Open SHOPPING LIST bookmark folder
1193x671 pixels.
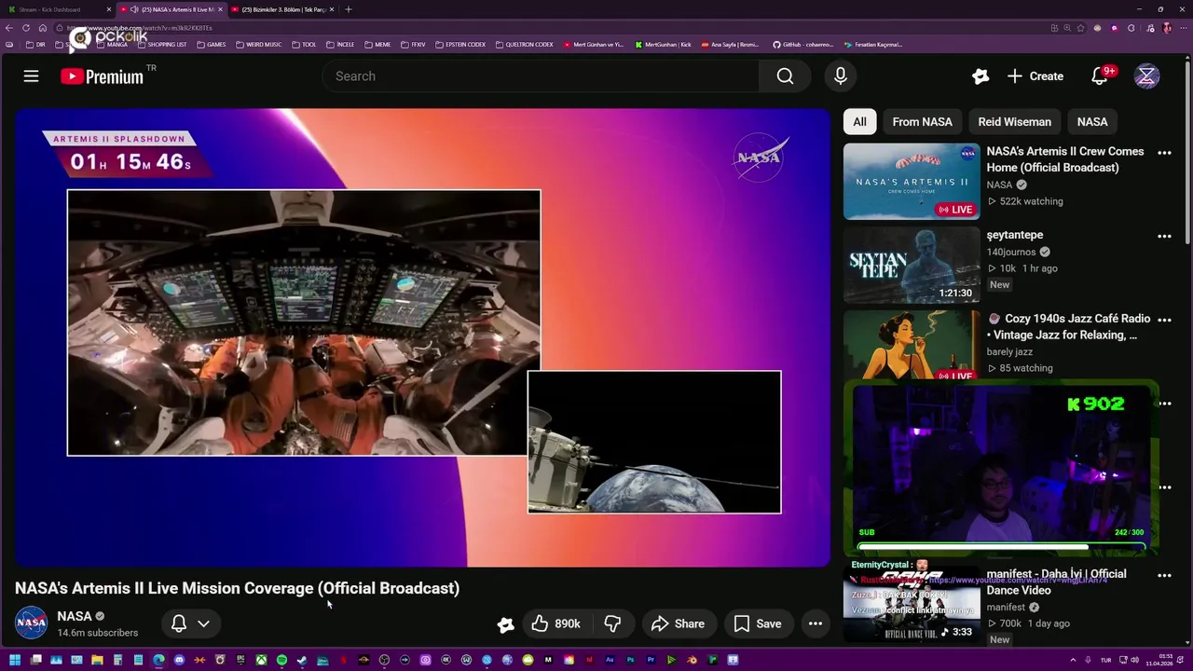[161, 45]
